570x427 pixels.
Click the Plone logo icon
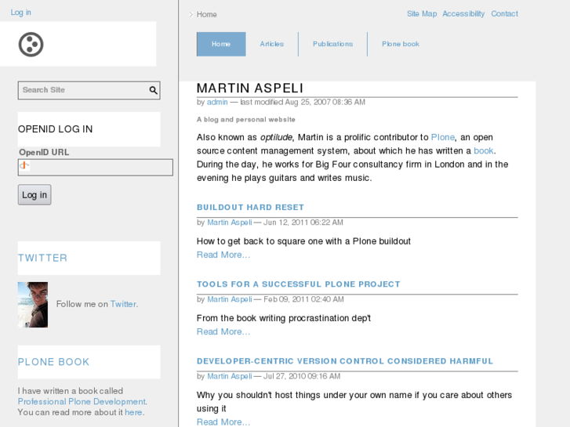click(31, 45)
